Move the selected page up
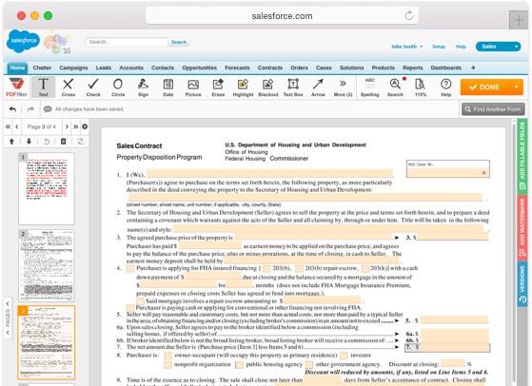This screenshot has height=386, width=532. pos(11,142)
